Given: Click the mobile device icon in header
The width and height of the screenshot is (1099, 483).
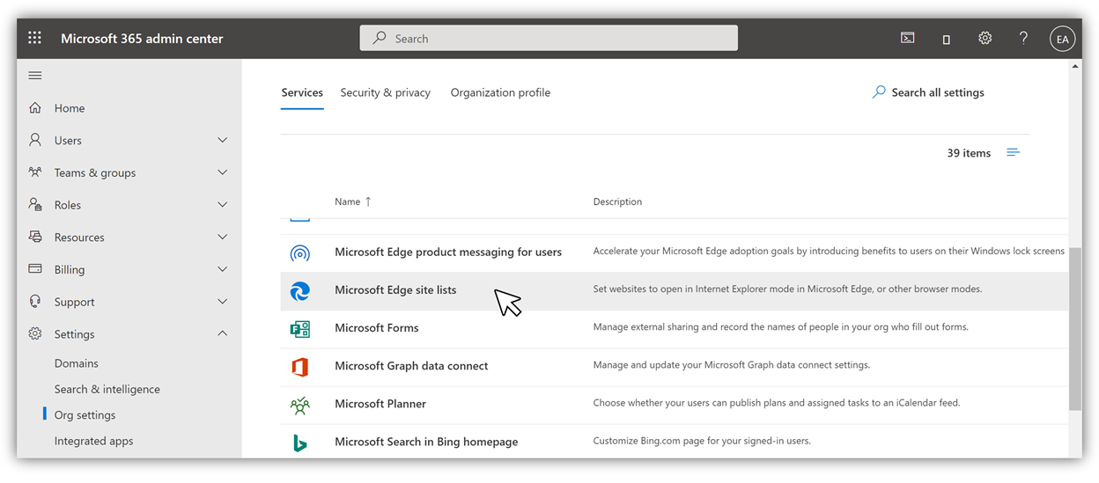Looking at the screenshot, I should tap(946, 39).
